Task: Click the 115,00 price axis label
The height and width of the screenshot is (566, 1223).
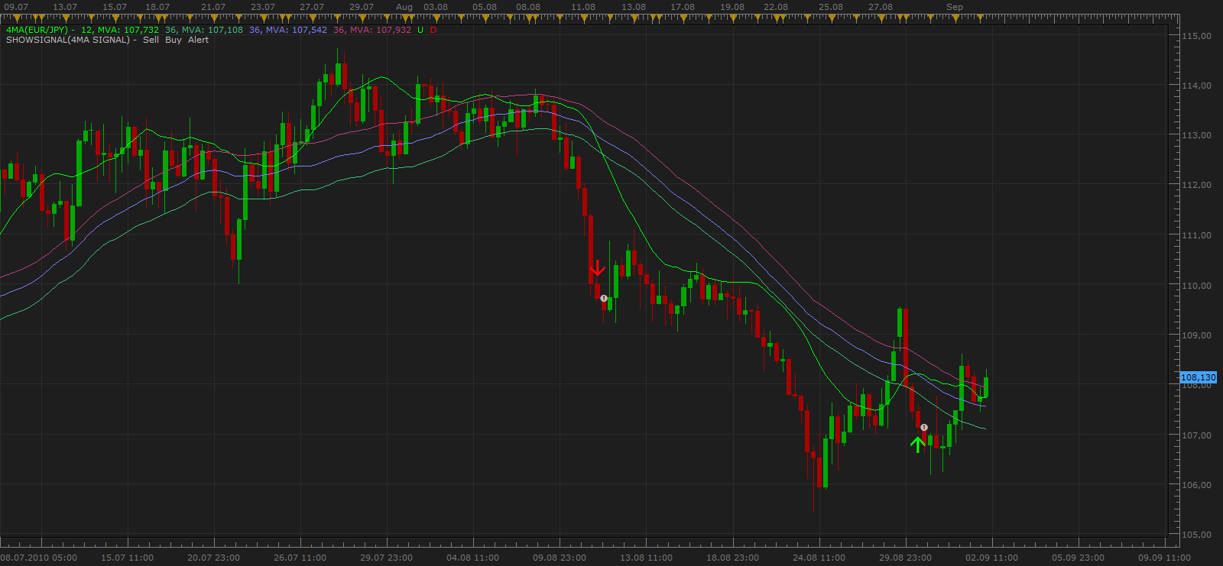Action: pos(1196,36)
